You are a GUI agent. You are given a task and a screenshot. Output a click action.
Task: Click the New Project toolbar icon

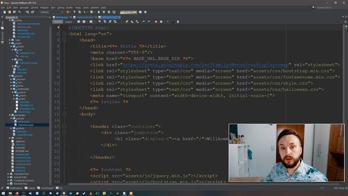click(x=10, y=12)
